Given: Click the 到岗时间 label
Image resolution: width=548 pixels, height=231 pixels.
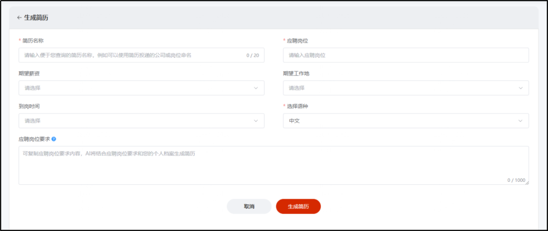Looking at the screenshot, I should tap(29, 106).
